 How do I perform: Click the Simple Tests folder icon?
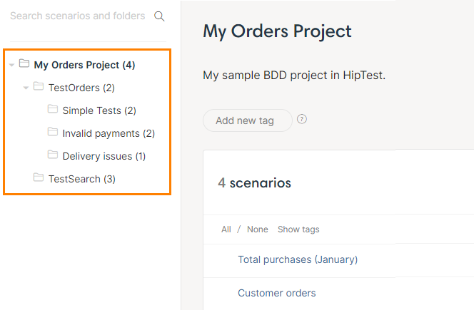pyautogui.click(x=53, y=110)
